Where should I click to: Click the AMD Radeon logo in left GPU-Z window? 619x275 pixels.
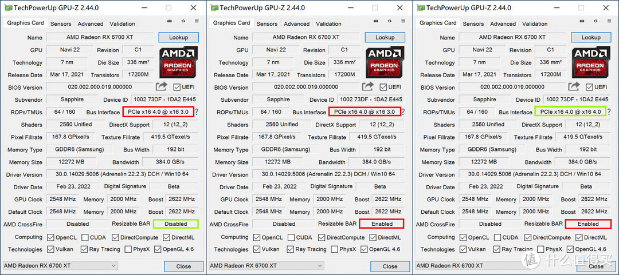178,62
